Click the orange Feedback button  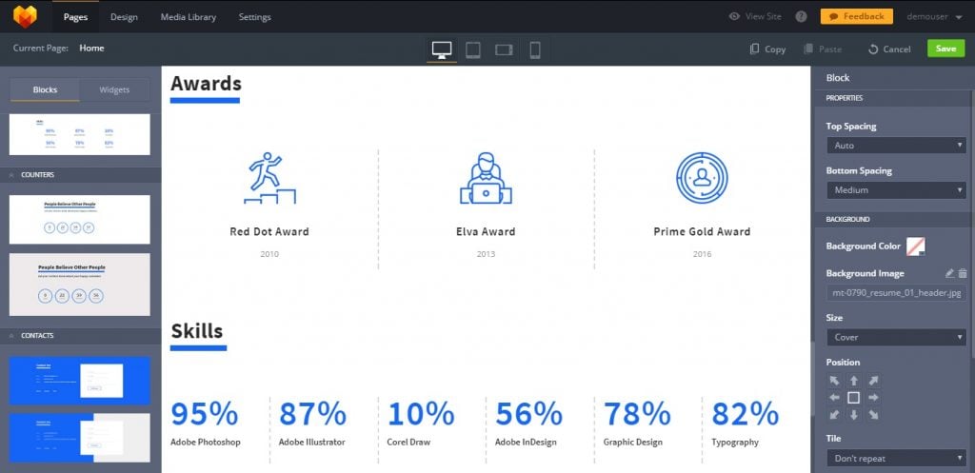[857, 16]
